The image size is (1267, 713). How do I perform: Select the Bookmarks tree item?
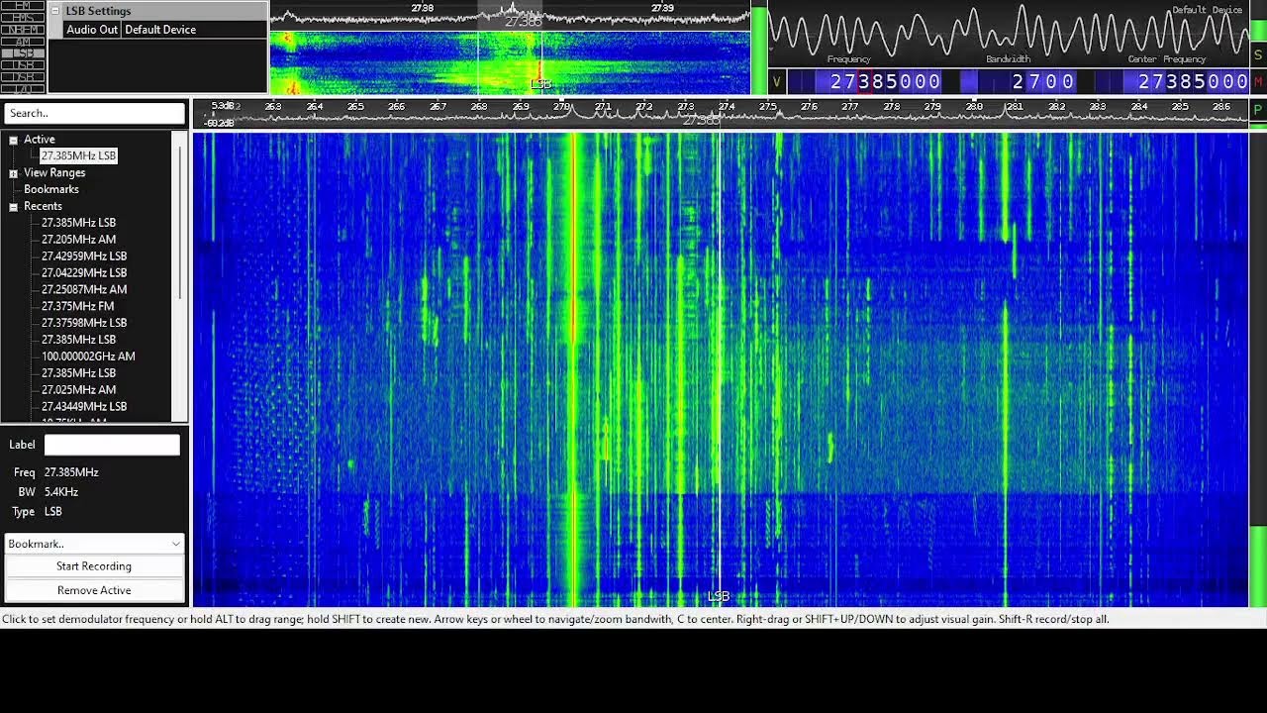tap(51, 189)
